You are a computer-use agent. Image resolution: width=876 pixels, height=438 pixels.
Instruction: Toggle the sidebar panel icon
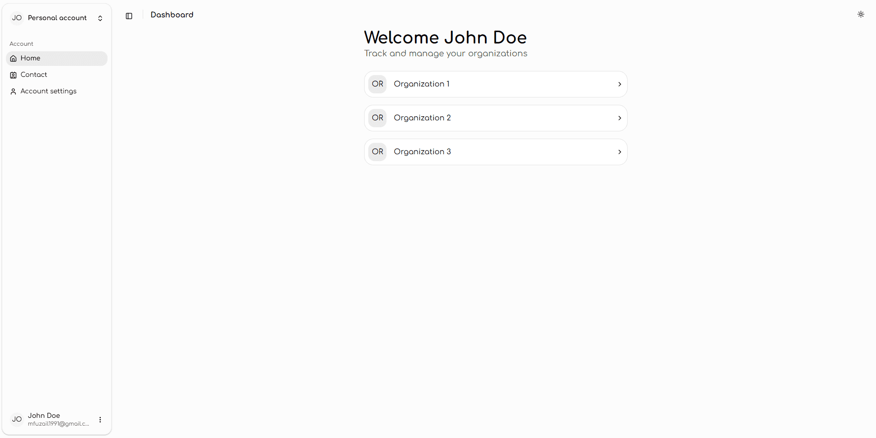pyautogui.click(x=129, y=16)
